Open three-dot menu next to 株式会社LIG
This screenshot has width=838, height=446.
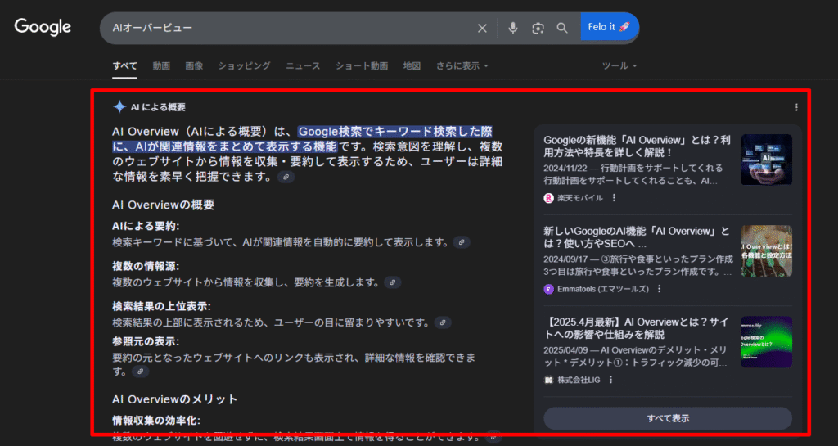[x=610, y=379]
